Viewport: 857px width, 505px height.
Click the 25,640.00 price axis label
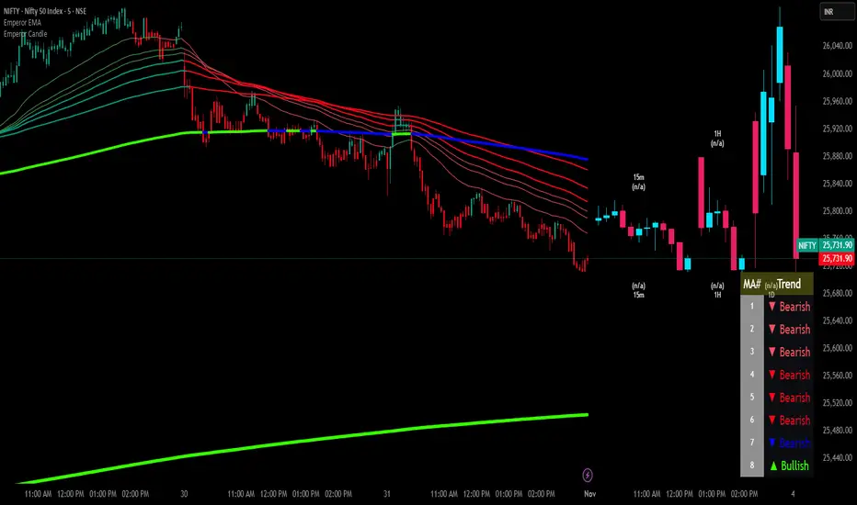coord(838,320)
